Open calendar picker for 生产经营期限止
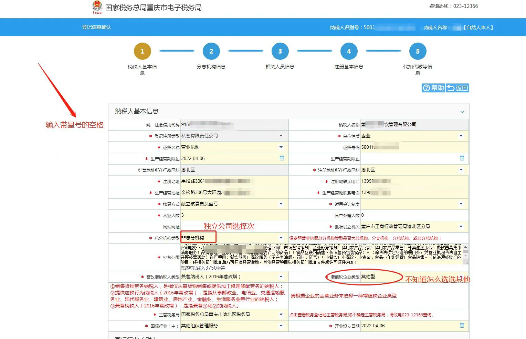 [462, 158]
